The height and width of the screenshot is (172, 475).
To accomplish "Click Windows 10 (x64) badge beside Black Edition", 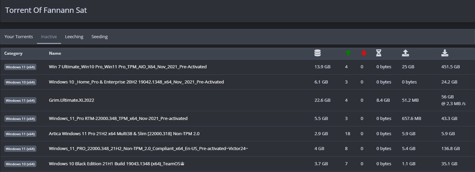I will [20, 164].
